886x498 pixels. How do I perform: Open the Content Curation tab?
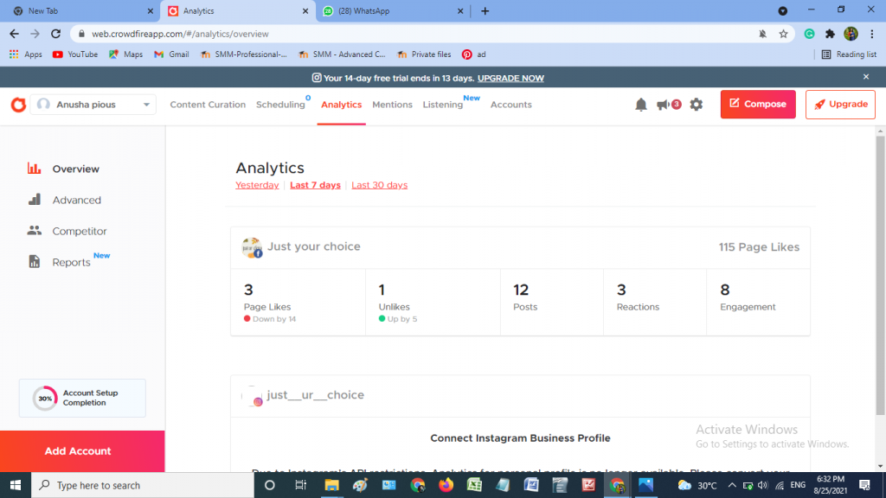(208, 105)
